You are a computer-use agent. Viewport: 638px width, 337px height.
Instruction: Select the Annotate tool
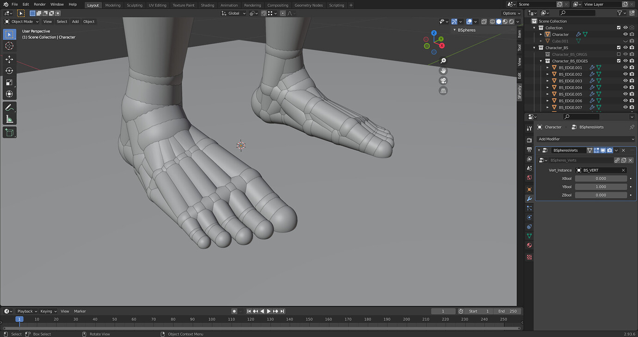click(x=9, y=107)
